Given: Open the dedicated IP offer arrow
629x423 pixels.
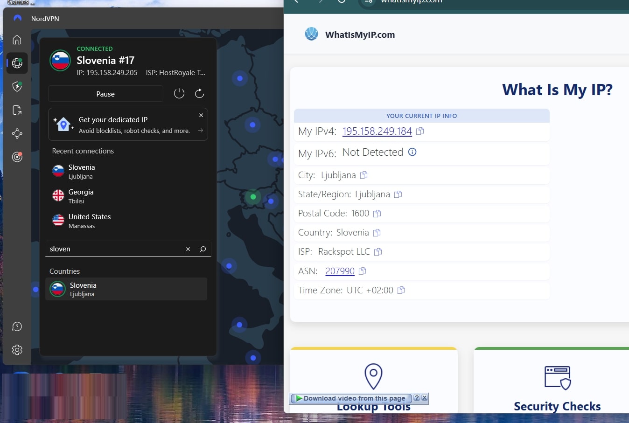Looking at the screenshot, I should pos(202,131).
